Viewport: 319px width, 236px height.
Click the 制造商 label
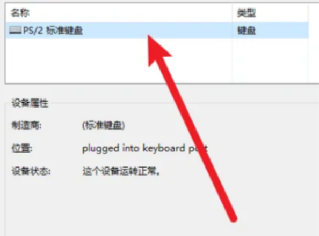pyautogui.click(x=27, y=126)
